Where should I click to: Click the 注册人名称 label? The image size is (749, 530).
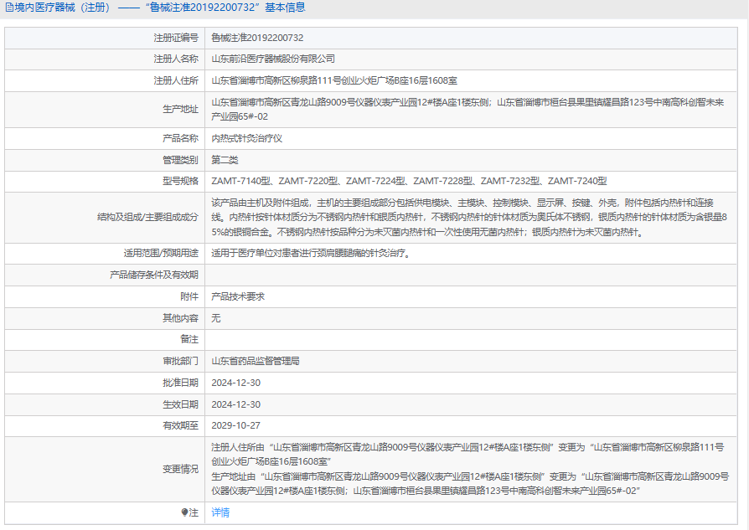176,59
